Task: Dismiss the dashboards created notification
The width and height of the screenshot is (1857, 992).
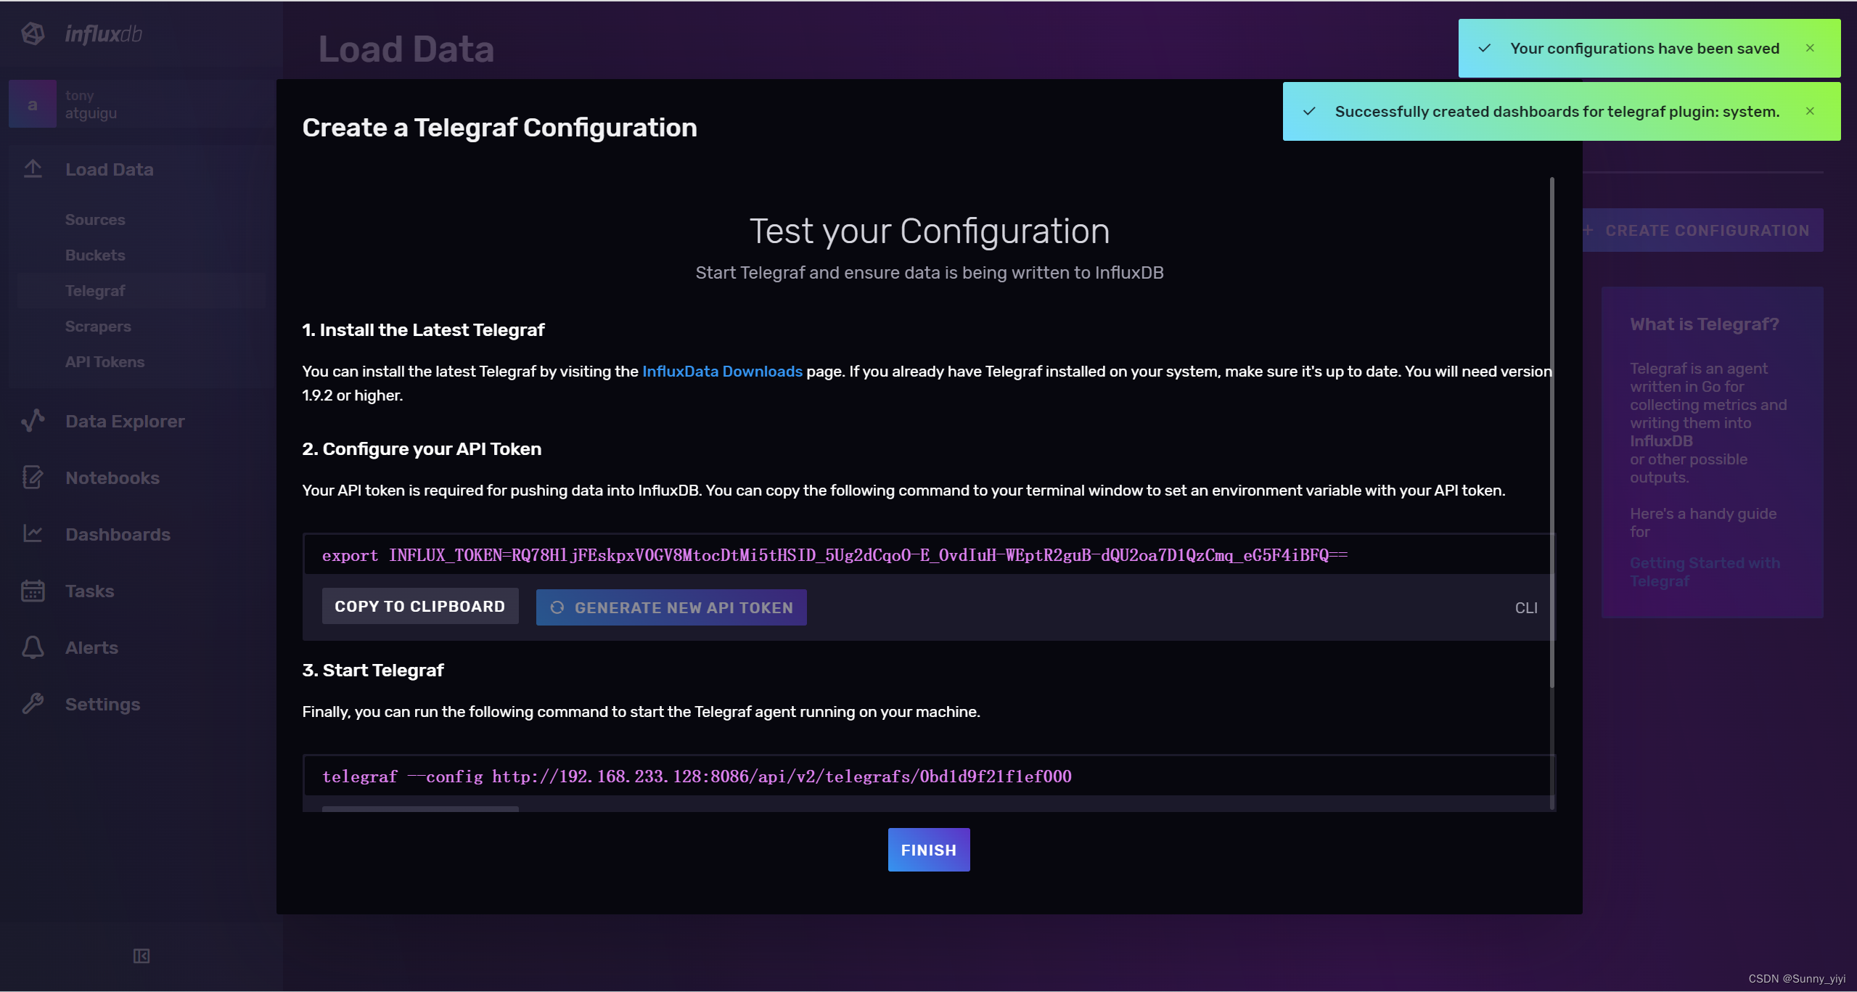Action: tap(1810, 111)
